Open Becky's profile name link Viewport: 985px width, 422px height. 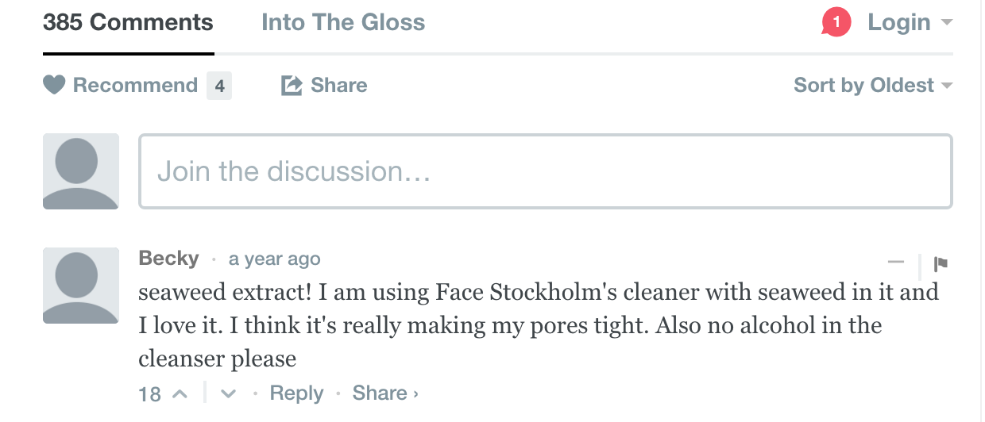[x=168, y=259]
